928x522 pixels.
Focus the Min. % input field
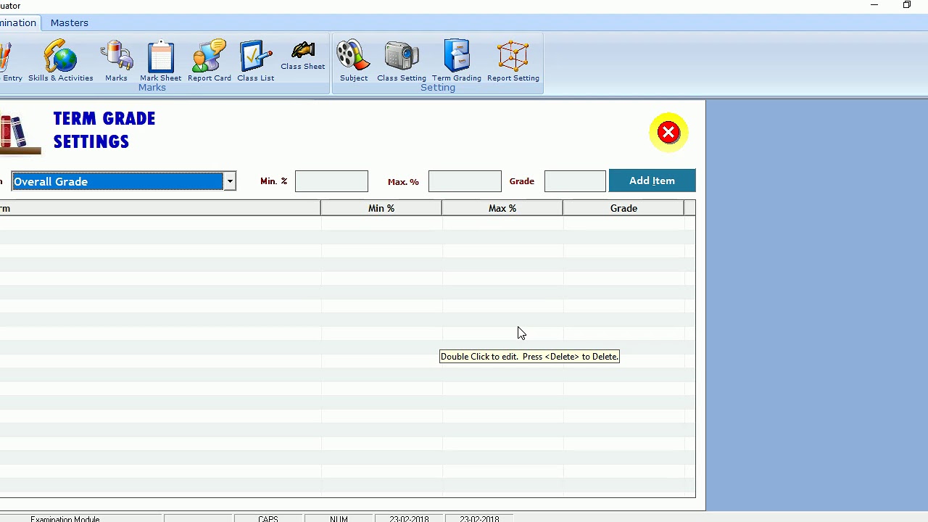[331, 181]
